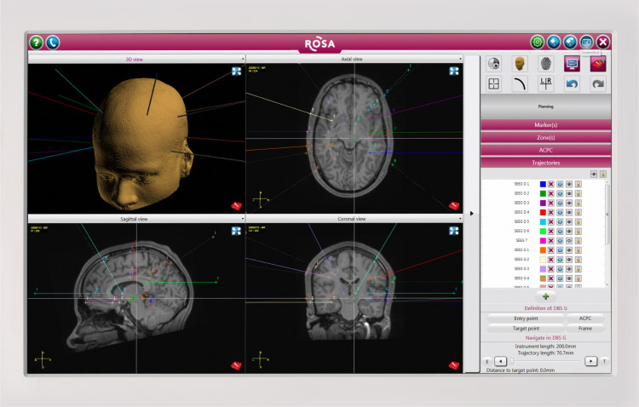Open the help question mark icon
Viewport: 639px width, 407px height.
pyautogui.click(x=36, y=42)
